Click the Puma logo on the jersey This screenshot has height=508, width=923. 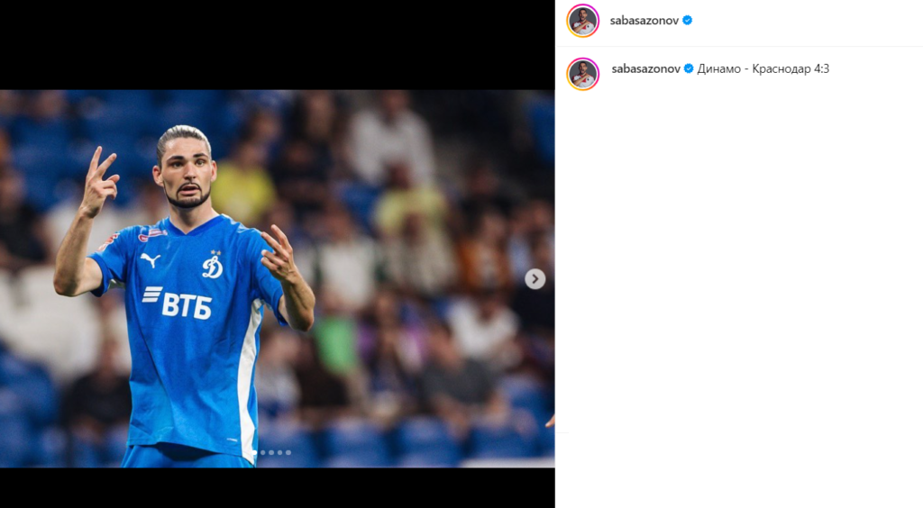coord(151,260)
